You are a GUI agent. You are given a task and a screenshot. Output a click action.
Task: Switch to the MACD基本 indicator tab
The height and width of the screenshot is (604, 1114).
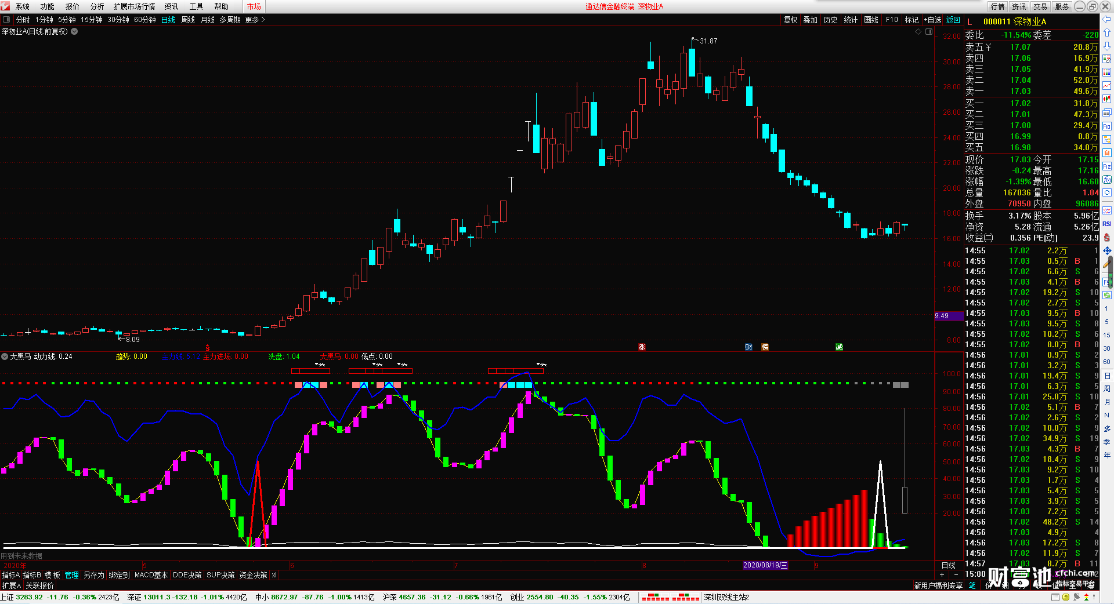tap(151, 575)
